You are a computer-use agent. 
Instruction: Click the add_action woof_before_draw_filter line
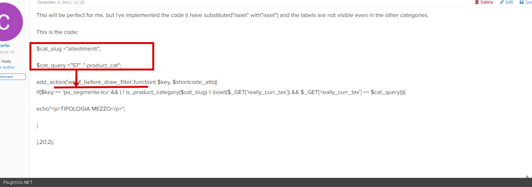coord(127,82)
